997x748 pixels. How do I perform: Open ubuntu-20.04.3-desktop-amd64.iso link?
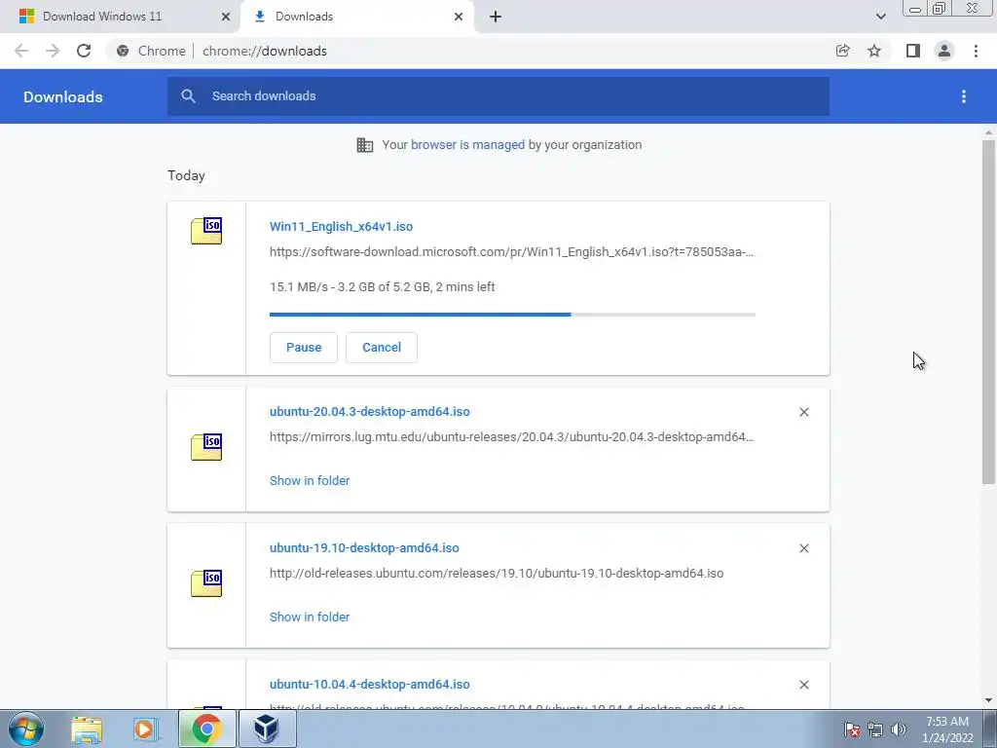[x=369, y=412]
